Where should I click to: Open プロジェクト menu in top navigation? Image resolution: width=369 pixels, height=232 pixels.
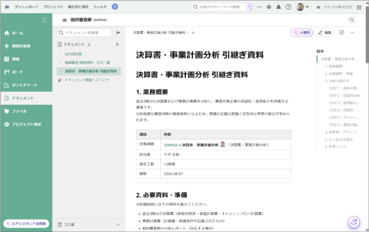click(x=53, y=7)
